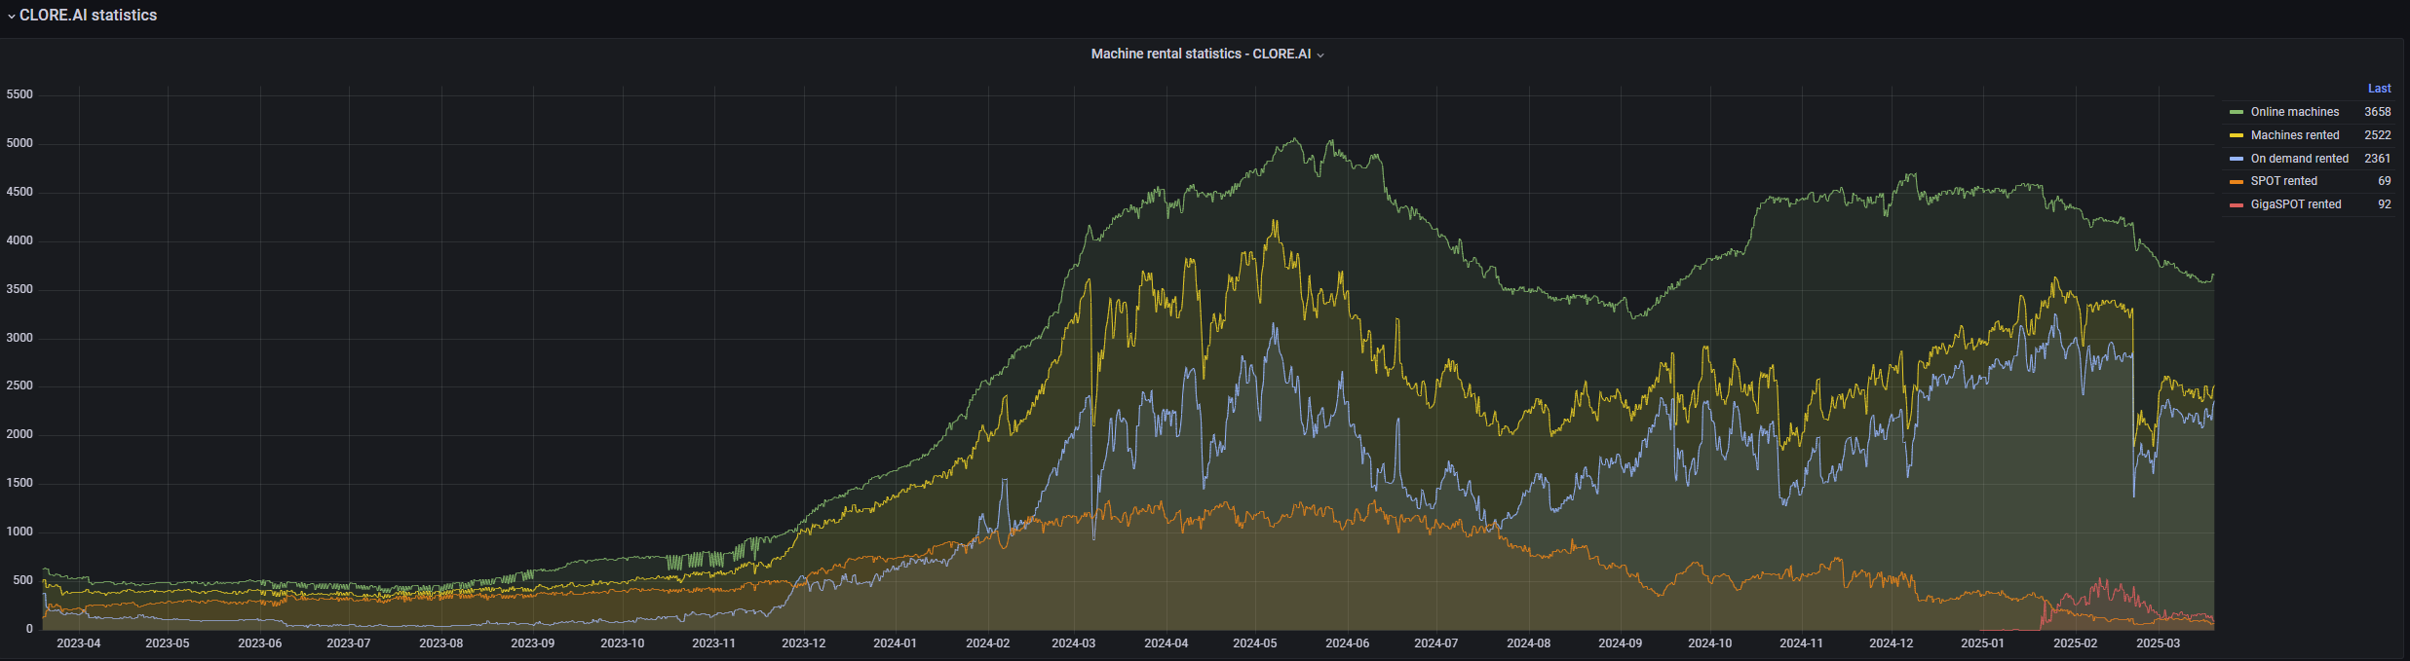
Task: Click the yellow Machines rented color swatch
Action: [x=2237, y=135]
